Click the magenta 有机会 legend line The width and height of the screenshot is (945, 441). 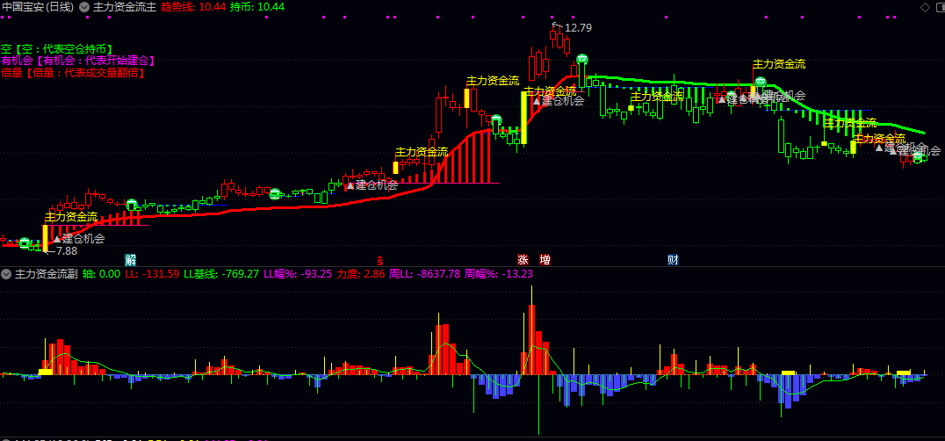coord(78,61)
